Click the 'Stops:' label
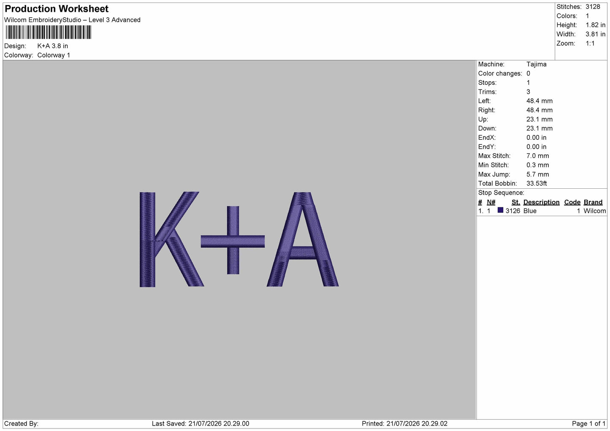The image size is (610, 431). point(487,83)
